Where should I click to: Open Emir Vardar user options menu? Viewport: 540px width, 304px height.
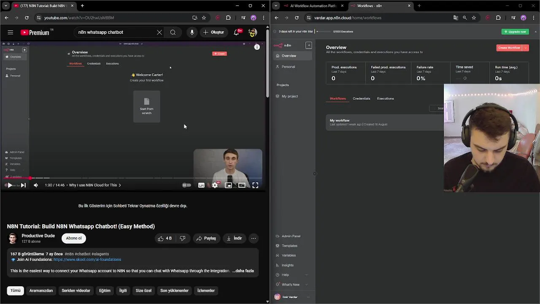click(x=308, y=297)
